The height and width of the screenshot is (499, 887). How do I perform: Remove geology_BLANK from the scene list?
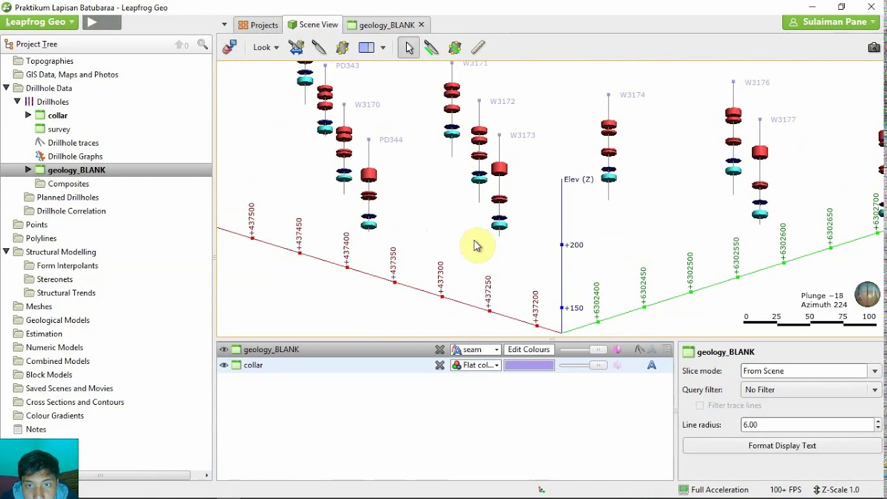439,350
